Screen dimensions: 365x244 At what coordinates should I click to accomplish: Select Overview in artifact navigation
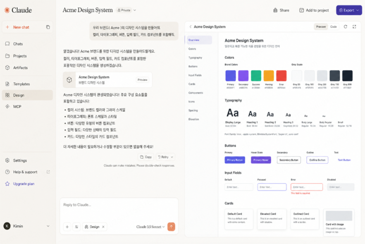200,40
